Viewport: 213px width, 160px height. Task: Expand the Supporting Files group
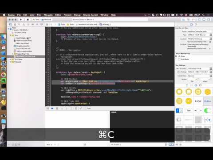(x=12, y=54)
